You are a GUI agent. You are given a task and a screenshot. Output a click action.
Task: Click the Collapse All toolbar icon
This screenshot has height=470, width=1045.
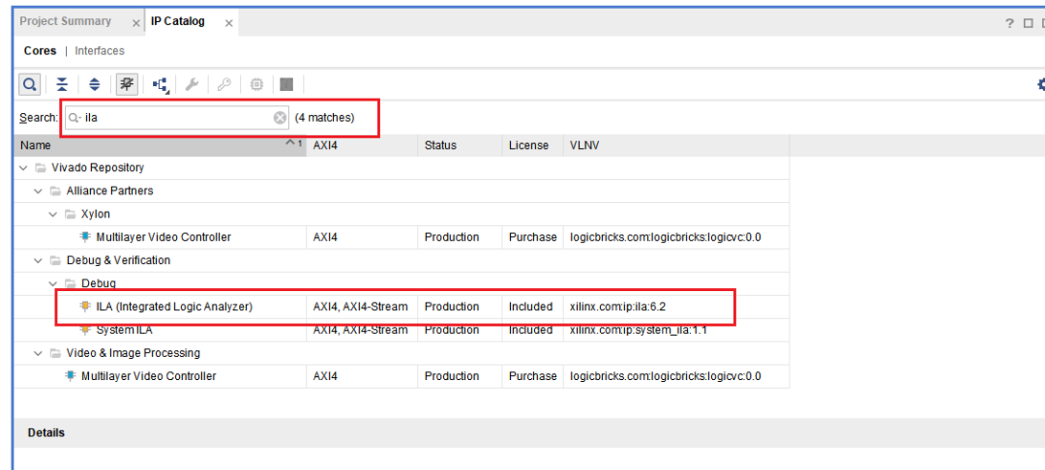coord(62,84)
